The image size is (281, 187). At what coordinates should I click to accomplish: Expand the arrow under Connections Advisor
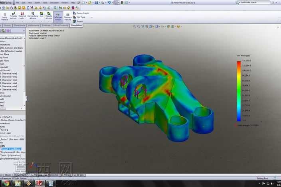tap(33, 22)
